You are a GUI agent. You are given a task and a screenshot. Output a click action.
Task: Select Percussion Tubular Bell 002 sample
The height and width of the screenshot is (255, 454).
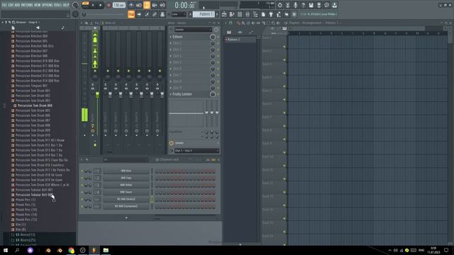pyautogui.click(x=34, y=195)
